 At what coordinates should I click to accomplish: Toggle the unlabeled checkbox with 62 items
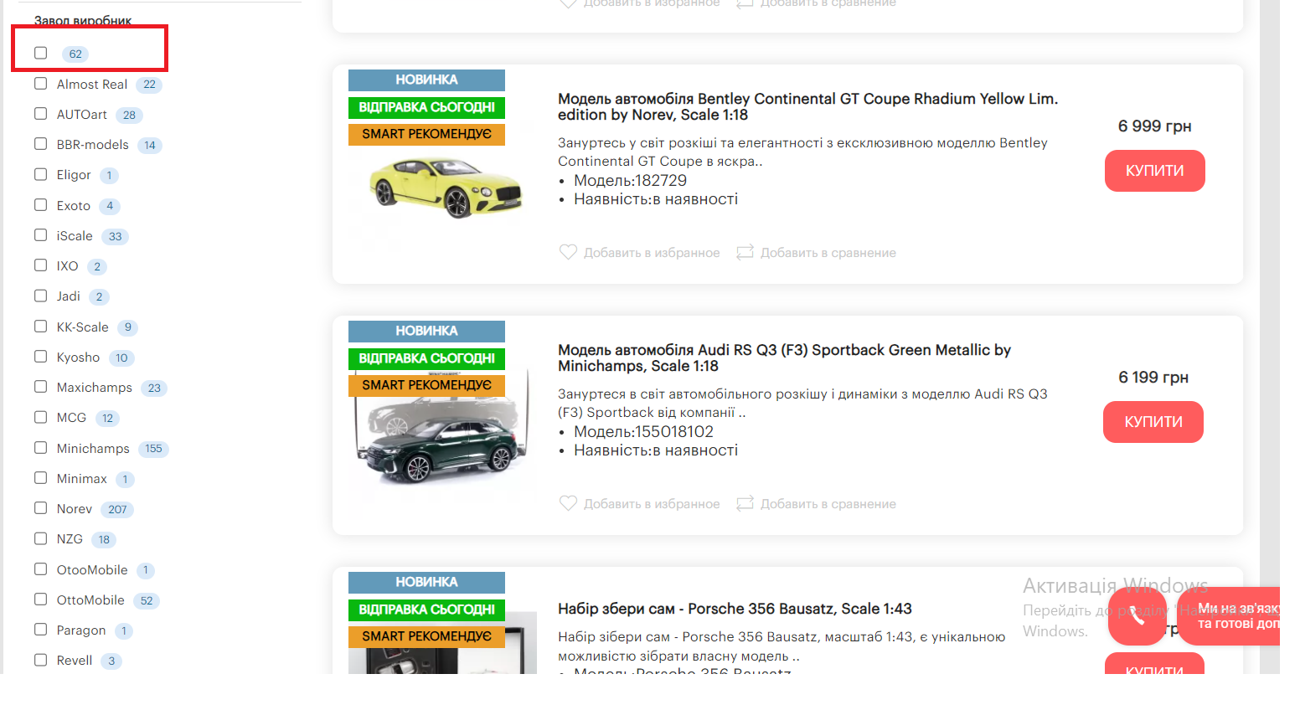tap(40, 54)
